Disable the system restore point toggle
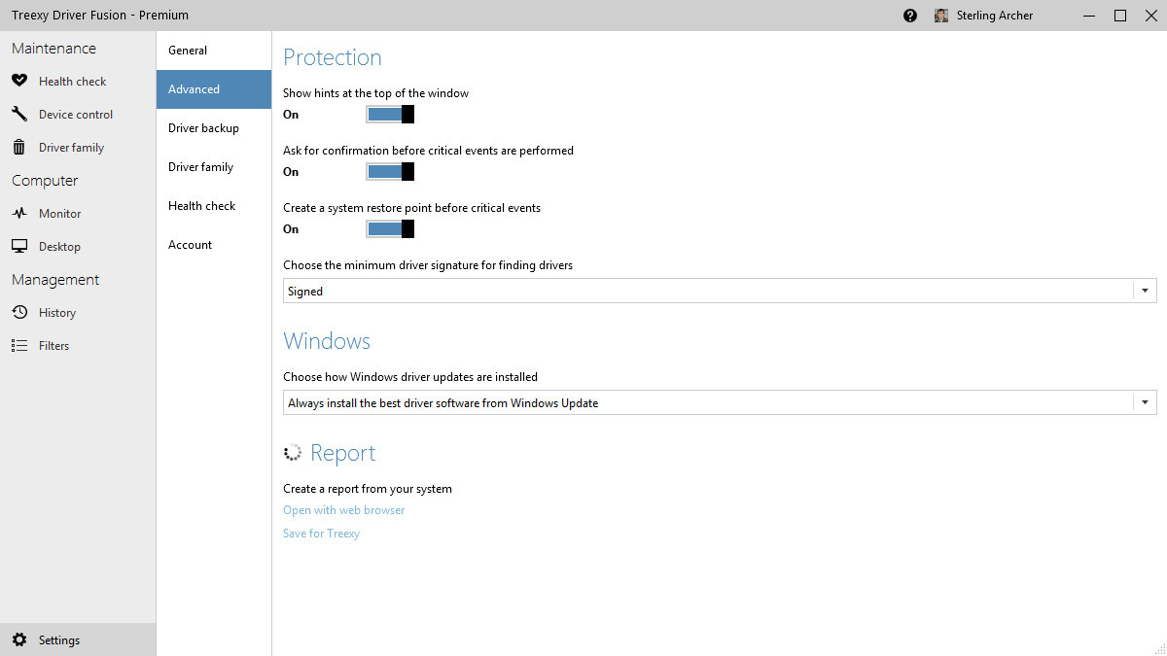 (390, 229)
